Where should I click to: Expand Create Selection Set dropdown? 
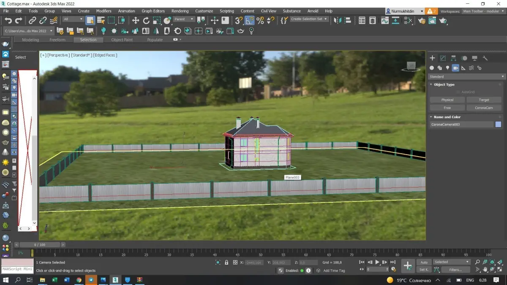309,19
